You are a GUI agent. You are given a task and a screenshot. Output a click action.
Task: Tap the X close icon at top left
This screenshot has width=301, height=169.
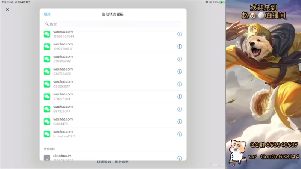tap(7, 9)
